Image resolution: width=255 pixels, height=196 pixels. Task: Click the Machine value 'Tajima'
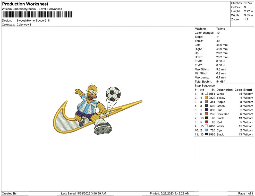point(221,29)
